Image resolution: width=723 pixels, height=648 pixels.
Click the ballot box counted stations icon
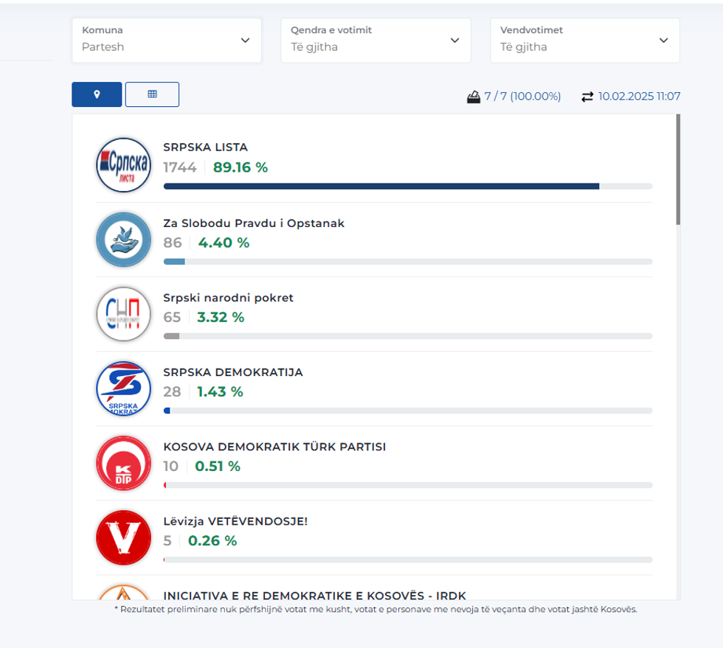(474, 97)
